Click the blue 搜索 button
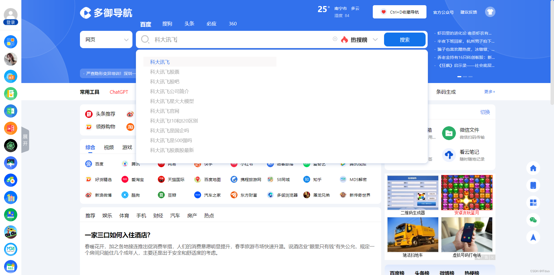The image size is (554, 275). coord(405,39)
